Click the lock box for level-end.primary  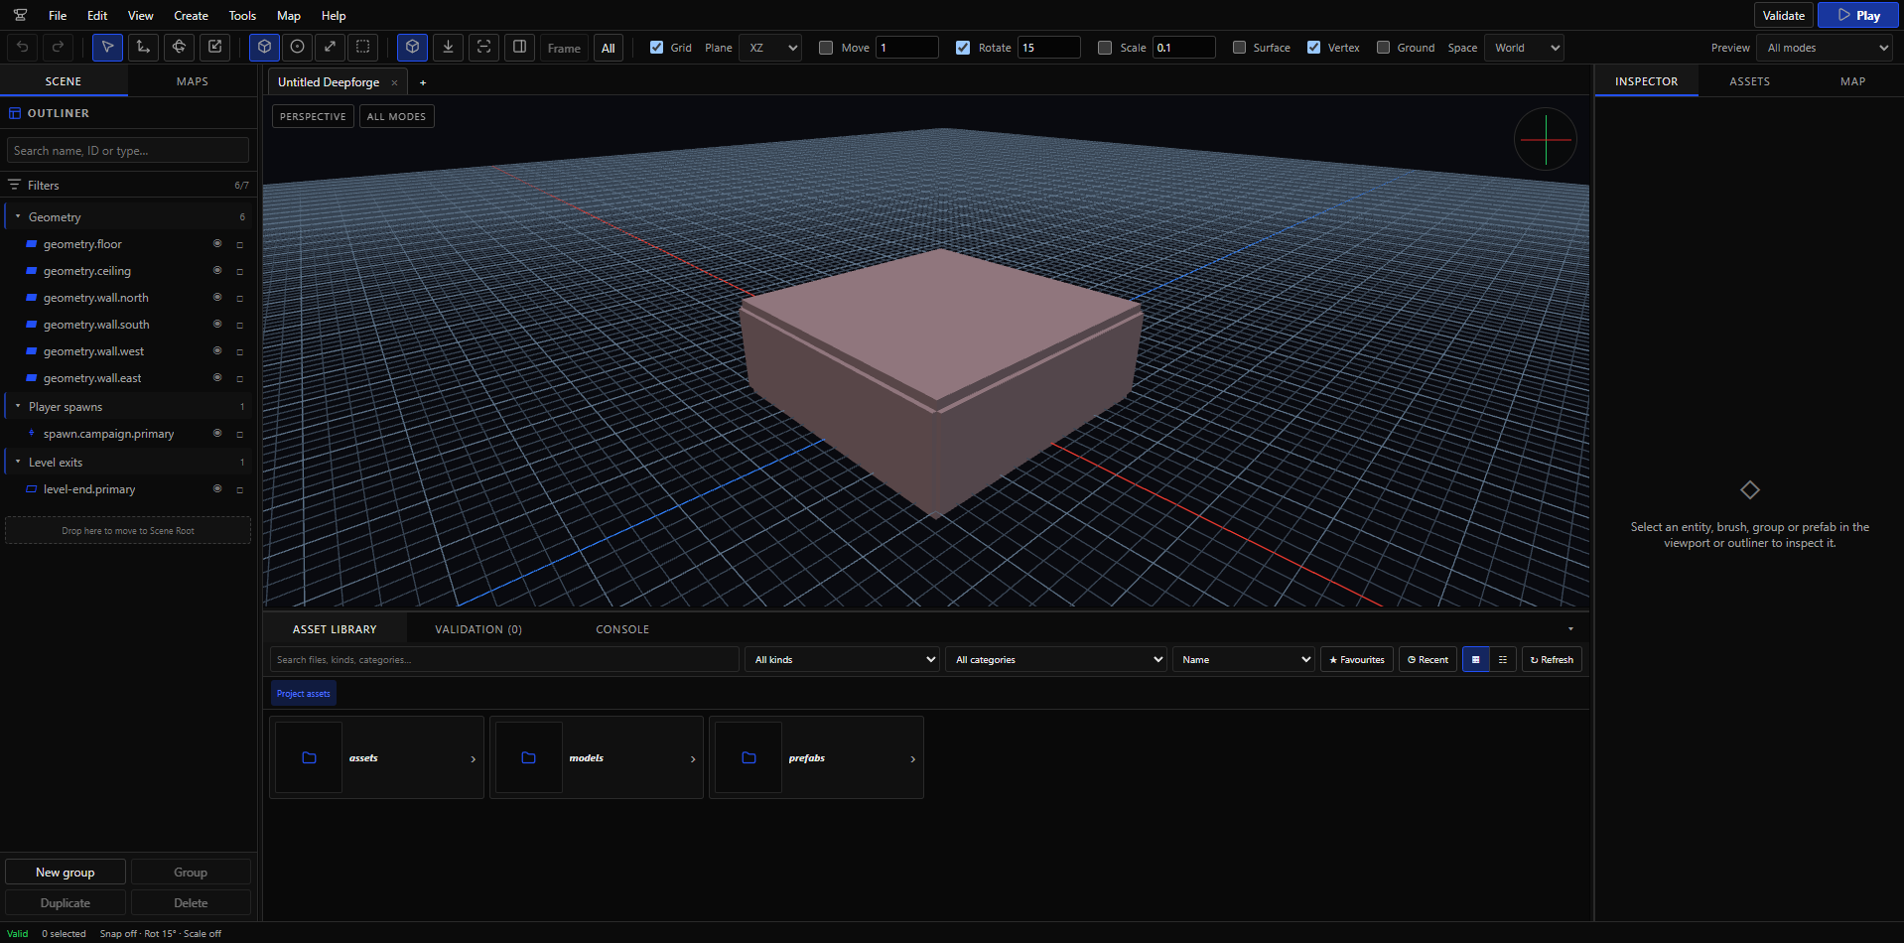[239, 489]
